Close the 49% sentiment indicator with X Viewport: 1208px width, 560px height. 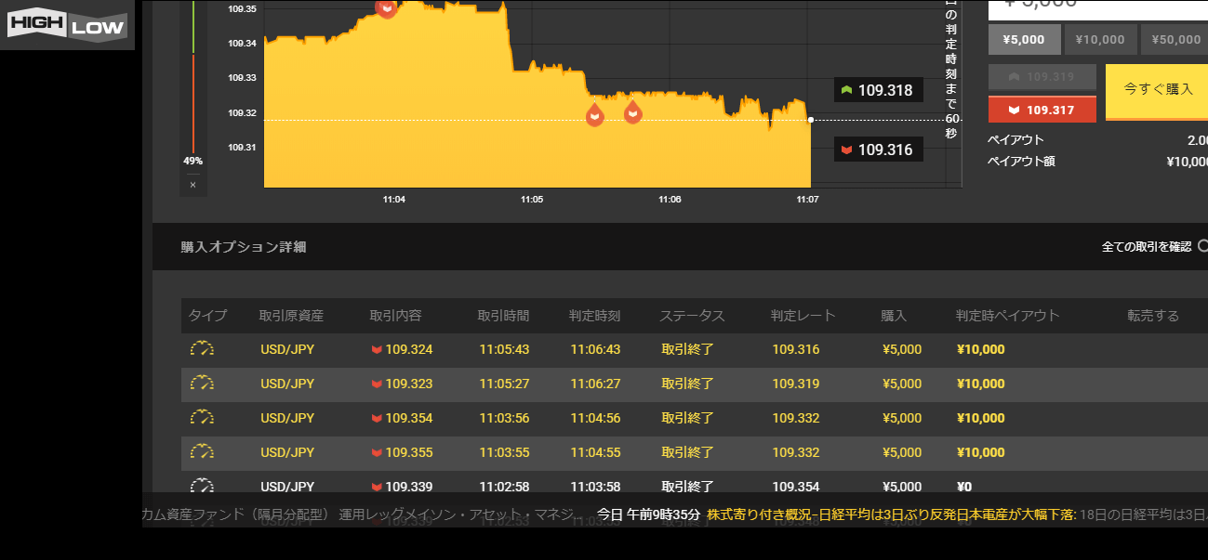click(192, 185)
